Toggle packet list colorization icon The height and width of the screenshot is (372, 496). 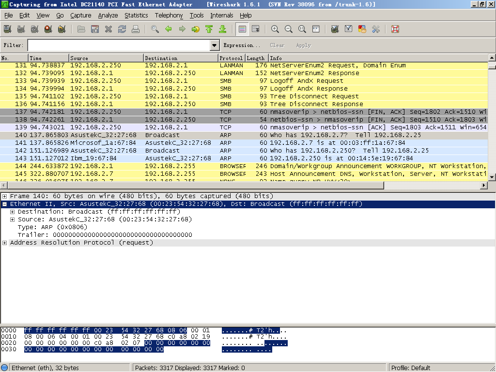[x=242, y=29]
